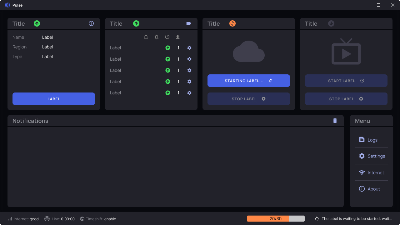This screenshot has width=400, height=225.
Task: Click the count 1 in the first Label row
Action: coord(178,48)
